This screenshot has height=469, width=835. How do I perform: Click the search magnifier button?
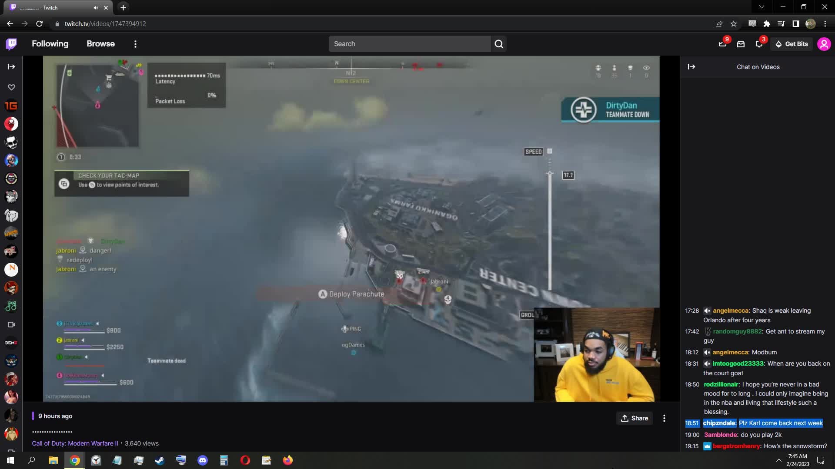(499, 44)
